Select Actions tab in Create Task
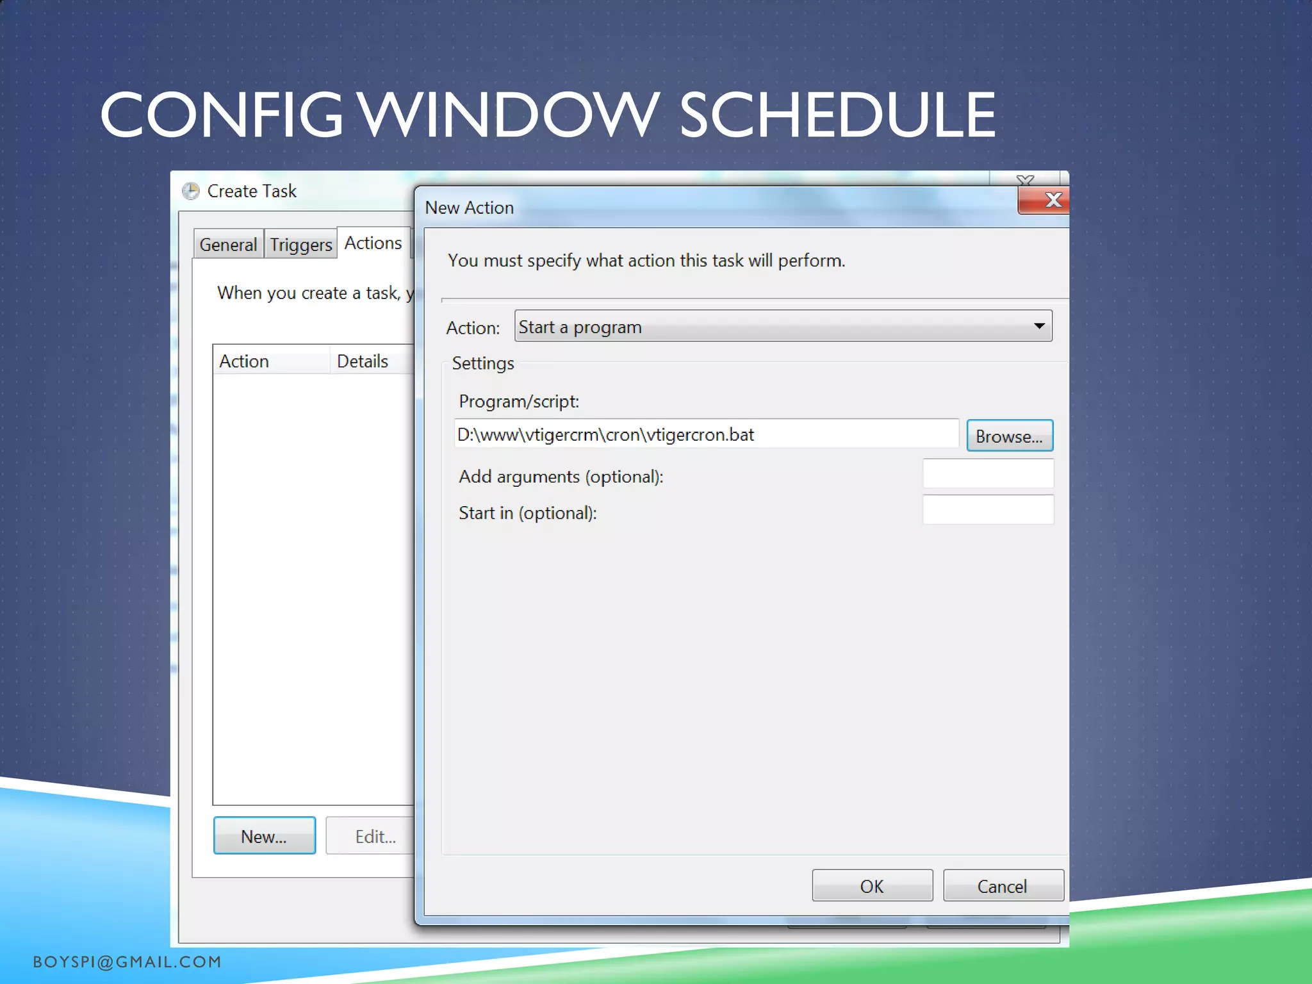The width and height of the screenshot is (1312, 984). click(x=373, y=243)
